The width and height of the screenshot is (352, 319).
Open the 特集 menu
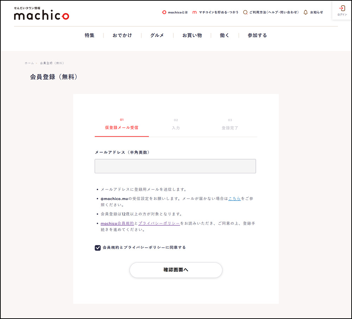pyautogui.click(x=89, y=35)
